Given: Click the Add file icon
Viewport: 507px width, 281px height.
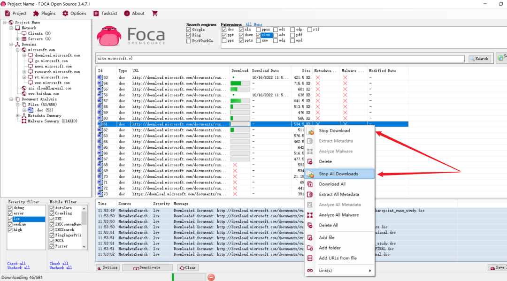Looking at the screenshot, I should click(x=310, y=237).
